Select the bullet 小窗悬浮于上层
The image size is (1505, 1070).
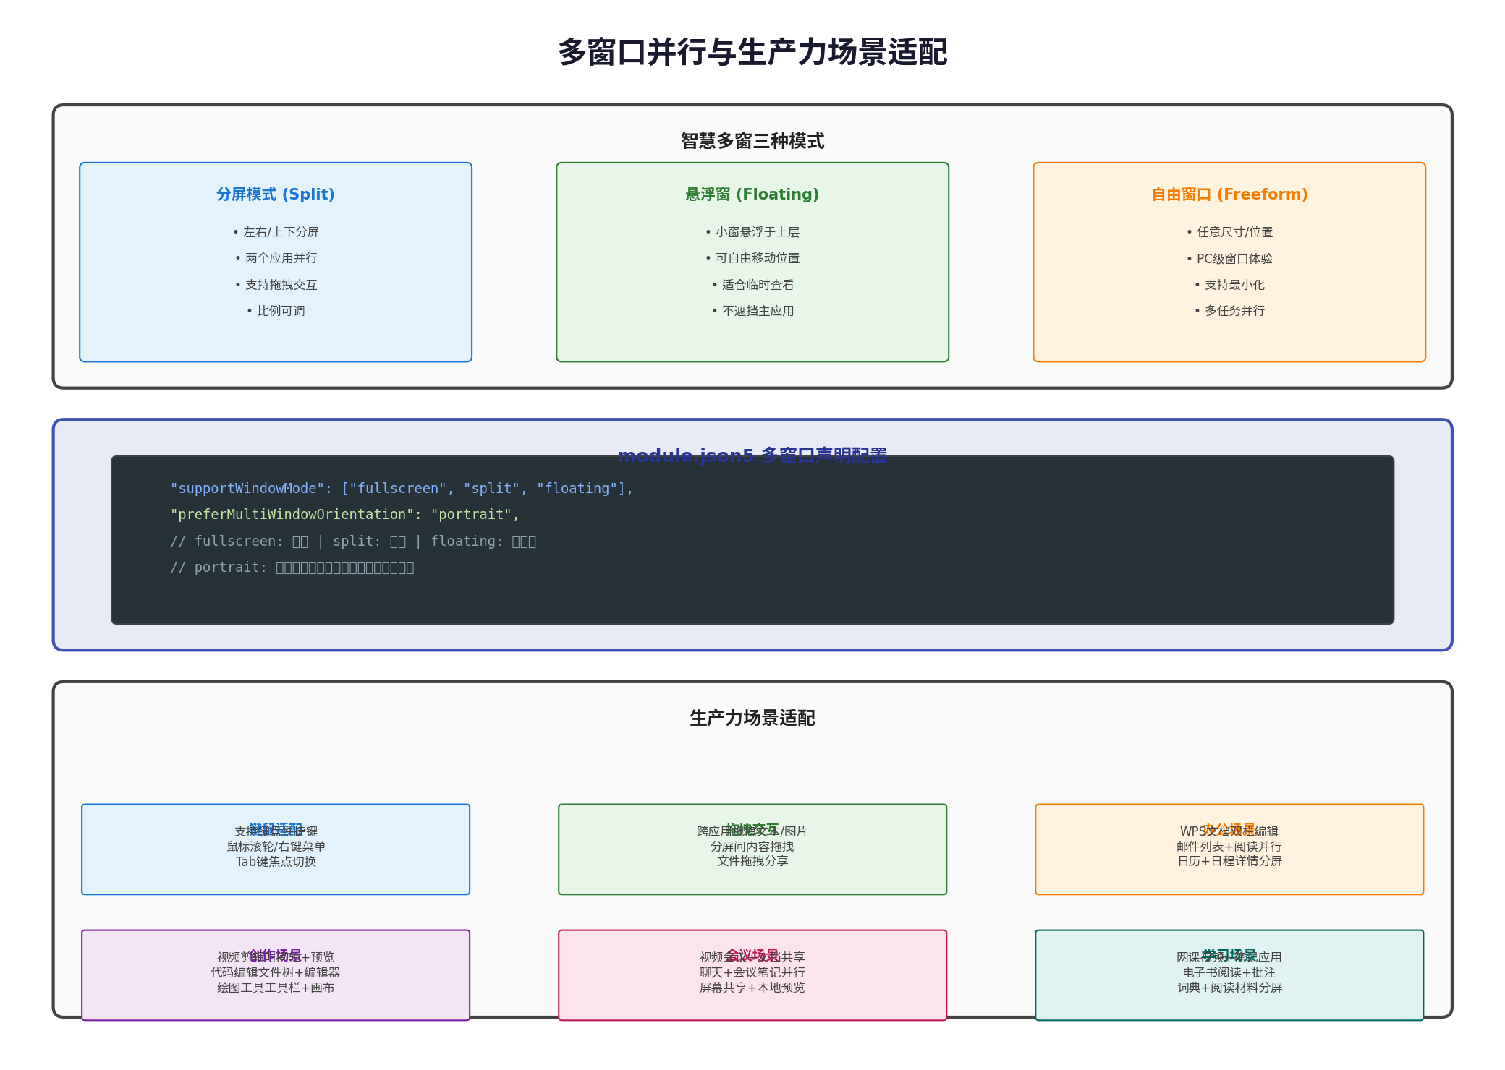click(752, 232)
